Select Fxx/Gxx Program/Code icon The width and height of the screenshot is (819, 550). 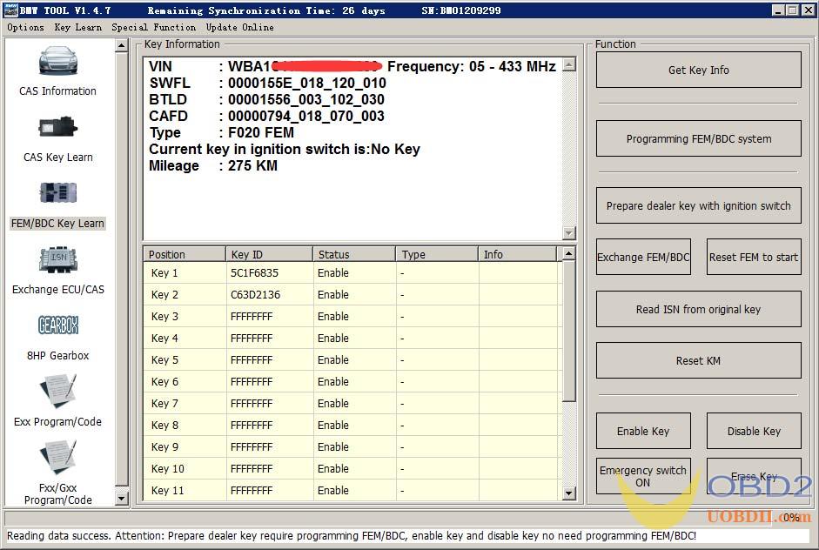(x=57, y=459)
